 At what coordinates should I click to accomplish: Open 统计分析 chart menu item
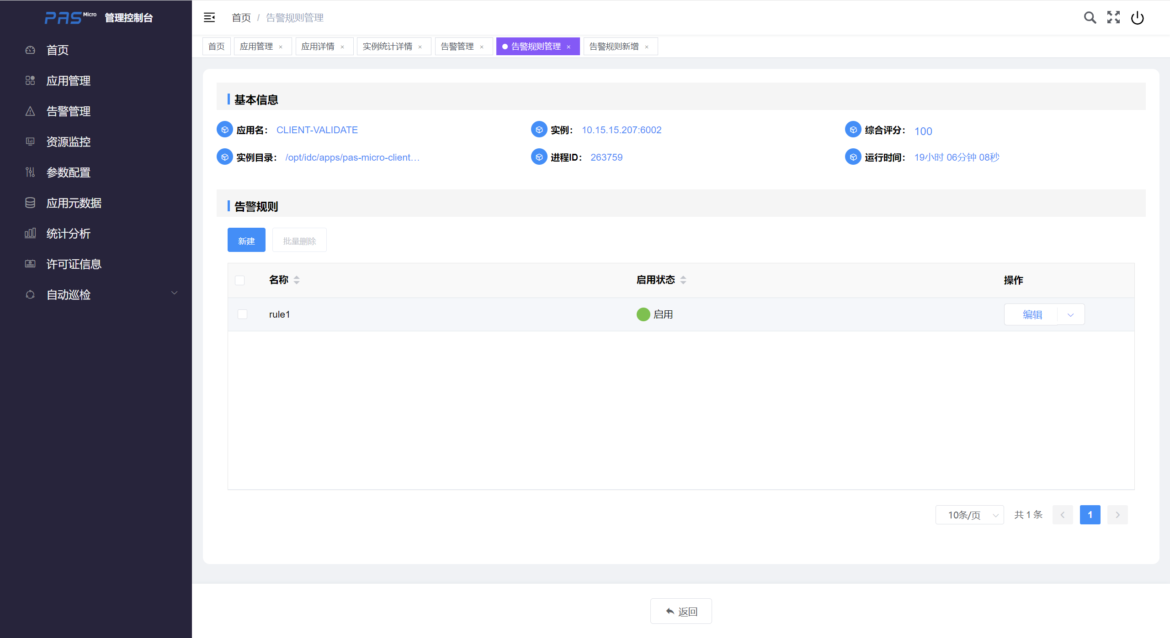(69, 234)
